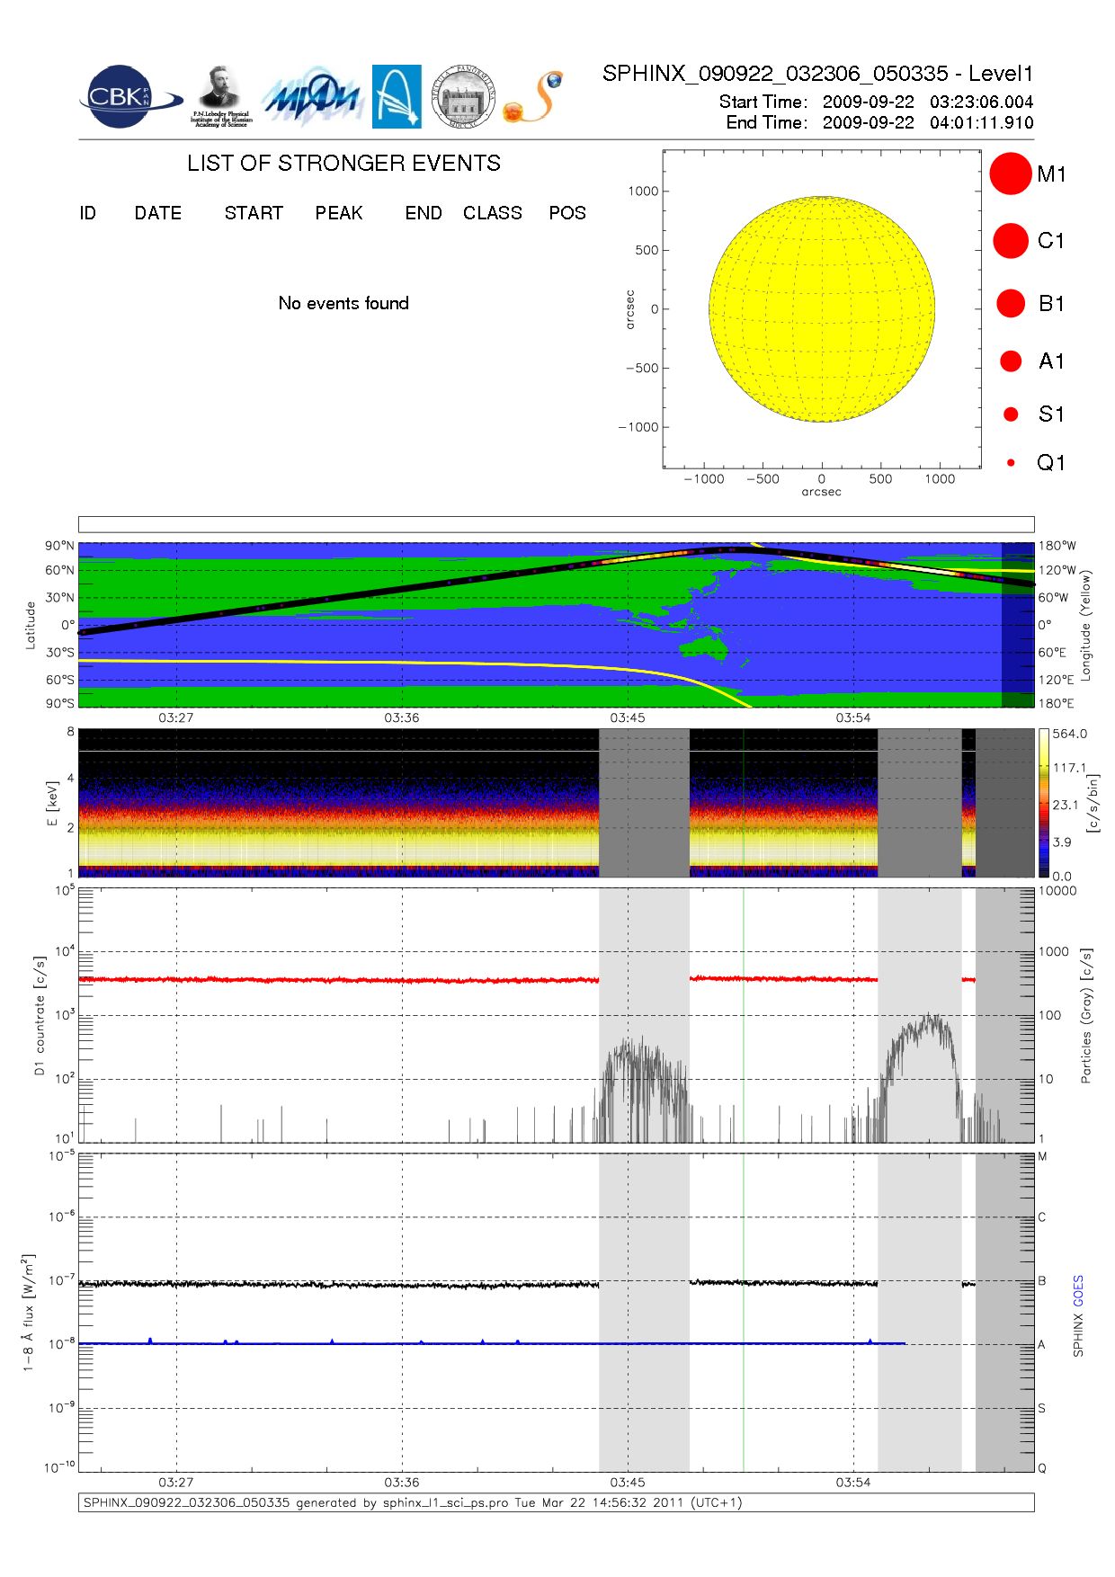Click the 1-8 Å flux [W/m²] axis label
The height and width of the screenshot is (1577, 1115).
pos(29,1312)
